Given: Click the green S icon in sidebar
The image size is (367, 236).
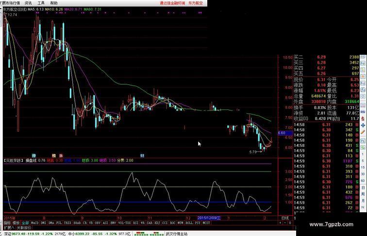Looking at the screenshot, I should pyautogui.click(x=363, y=147).
